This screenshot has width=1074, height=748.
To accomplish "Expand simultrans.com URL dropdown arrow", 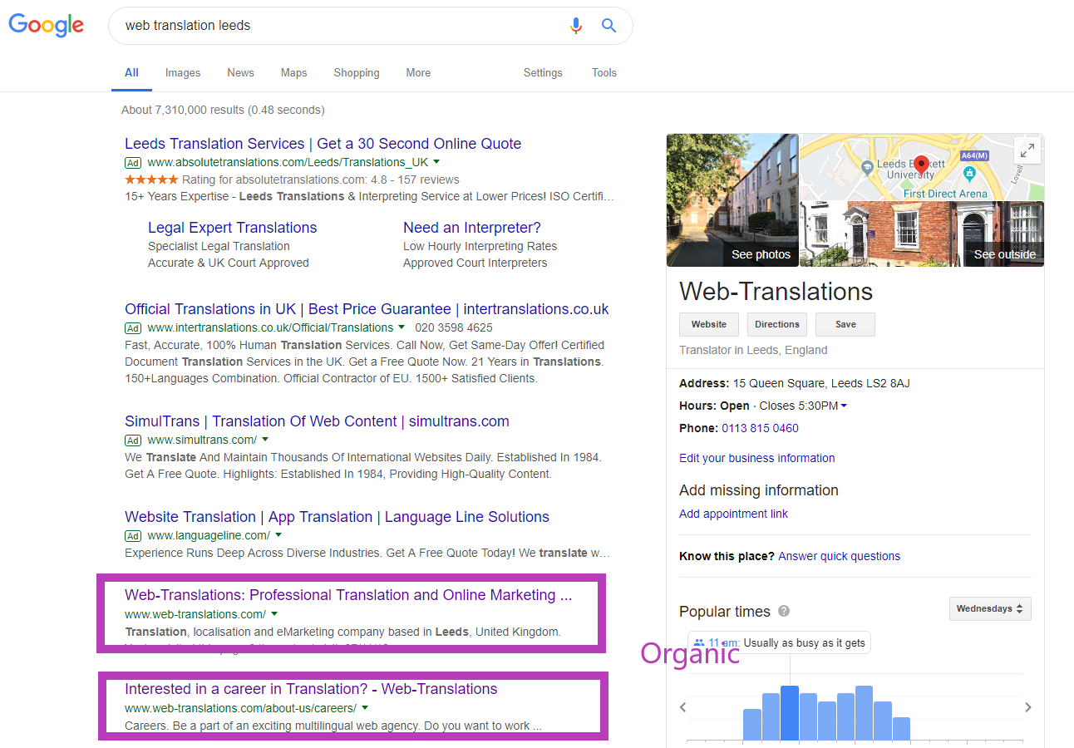I will (265, 440).
